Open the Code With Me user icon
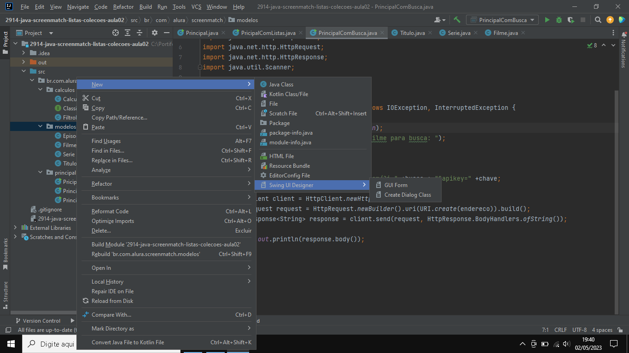 440,20
